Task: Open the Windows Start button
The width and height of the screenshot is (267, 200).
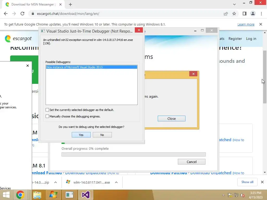Action: tap(6, 195)
